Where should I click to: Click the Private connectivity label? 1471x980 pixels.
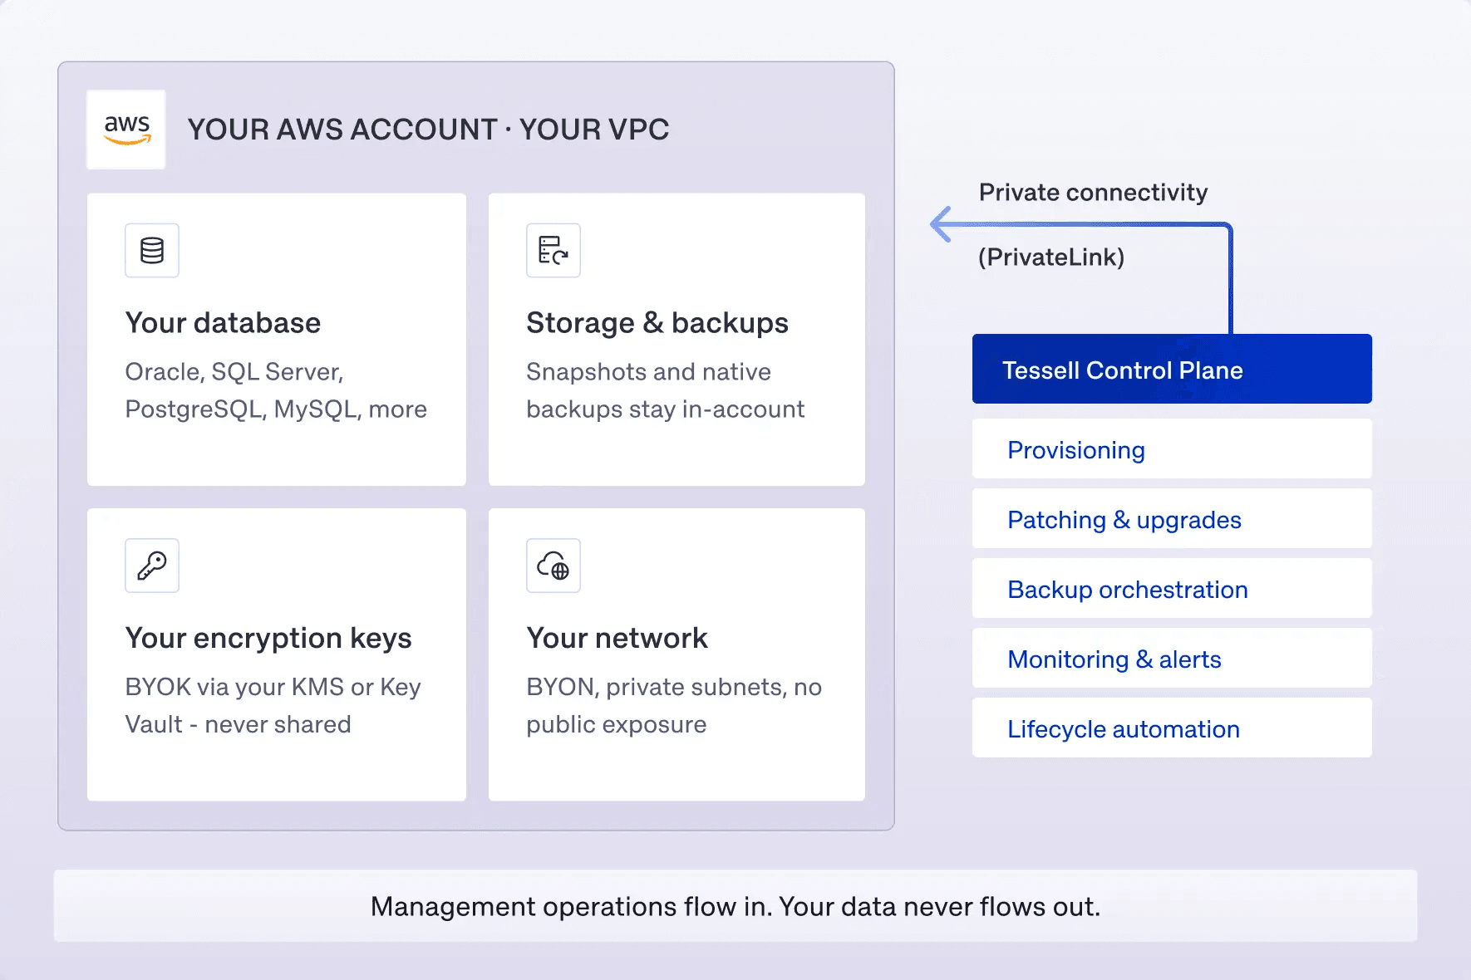(1093, 193)
